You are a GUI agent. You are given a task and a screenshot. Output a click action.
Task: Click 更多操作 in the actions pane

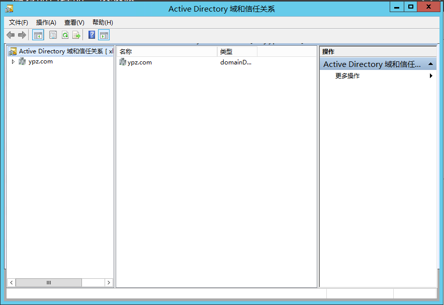point(347,75)
